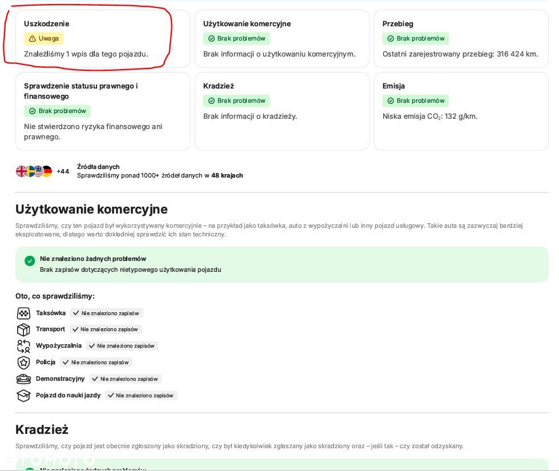This screenshot has width=559, height=471.
Task: Click the police badge icon
Action: tap(23, 363)
